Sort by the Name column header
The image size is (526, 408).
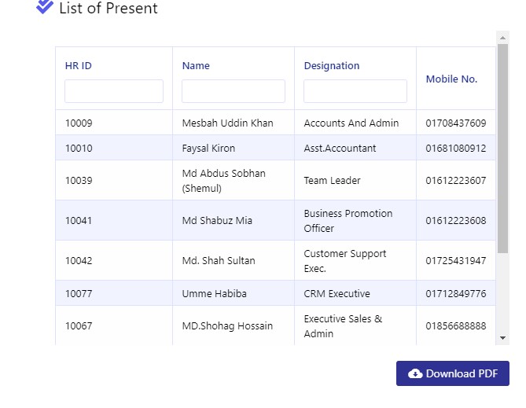tap(196, 66)
